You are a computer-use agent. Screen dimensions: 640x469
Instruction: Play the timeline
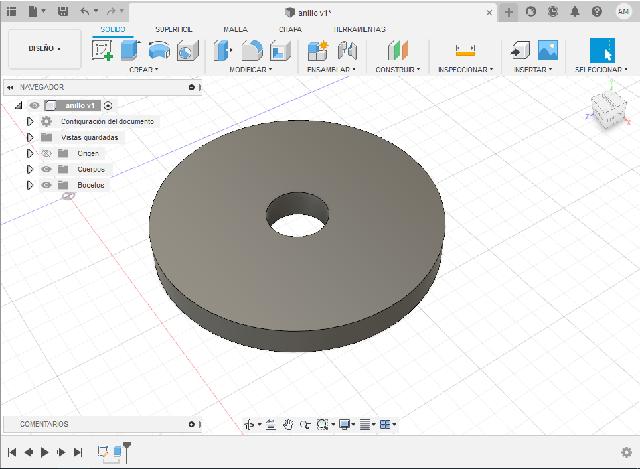coord(45,452)
